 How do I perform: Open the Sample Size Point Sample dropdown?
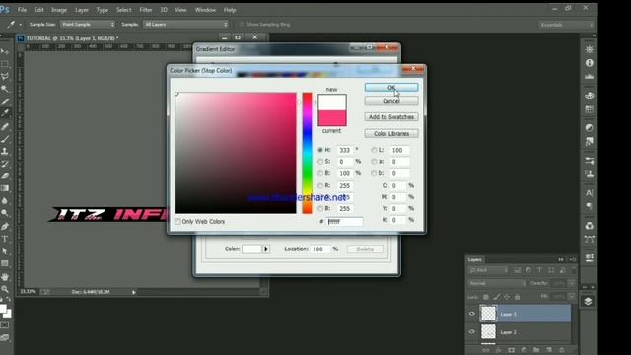(x=88, y=24)
